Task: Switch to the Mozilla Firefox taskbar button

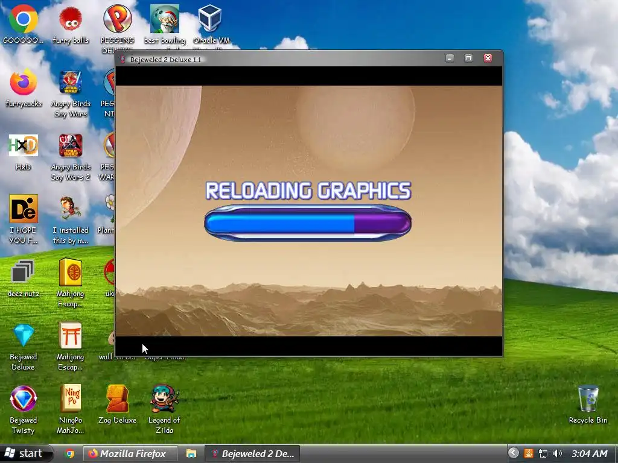Action: [130, 453]
